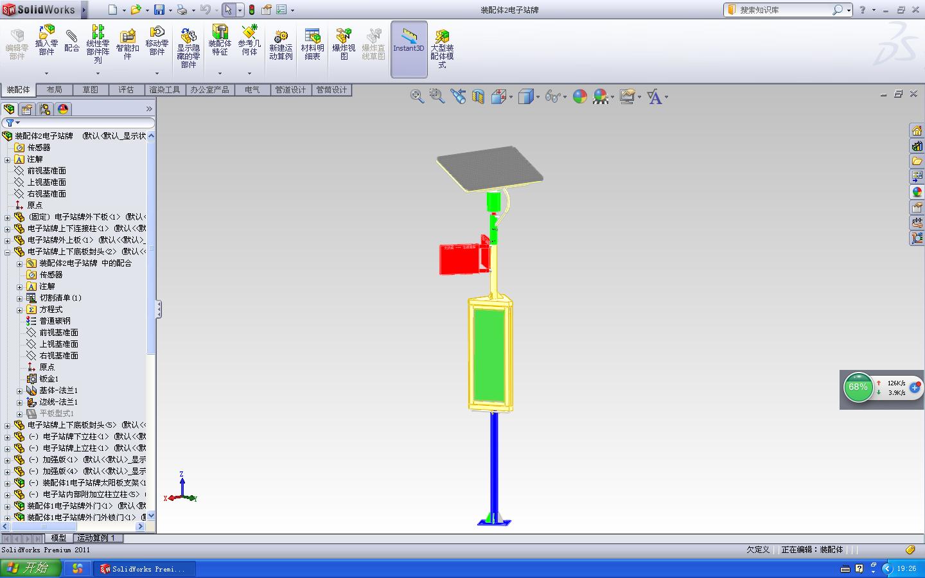The image size is (925, 578).
Task: Create a New Motion Study (新建运动算例)
Action: tap(281, 44)
